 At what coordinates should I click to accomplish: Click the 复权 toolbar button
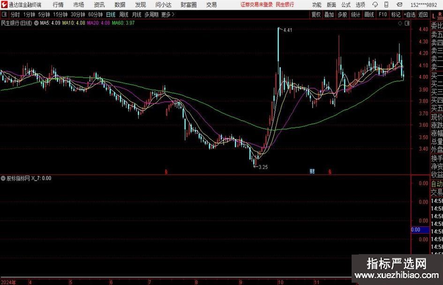(x=316, y=15)
